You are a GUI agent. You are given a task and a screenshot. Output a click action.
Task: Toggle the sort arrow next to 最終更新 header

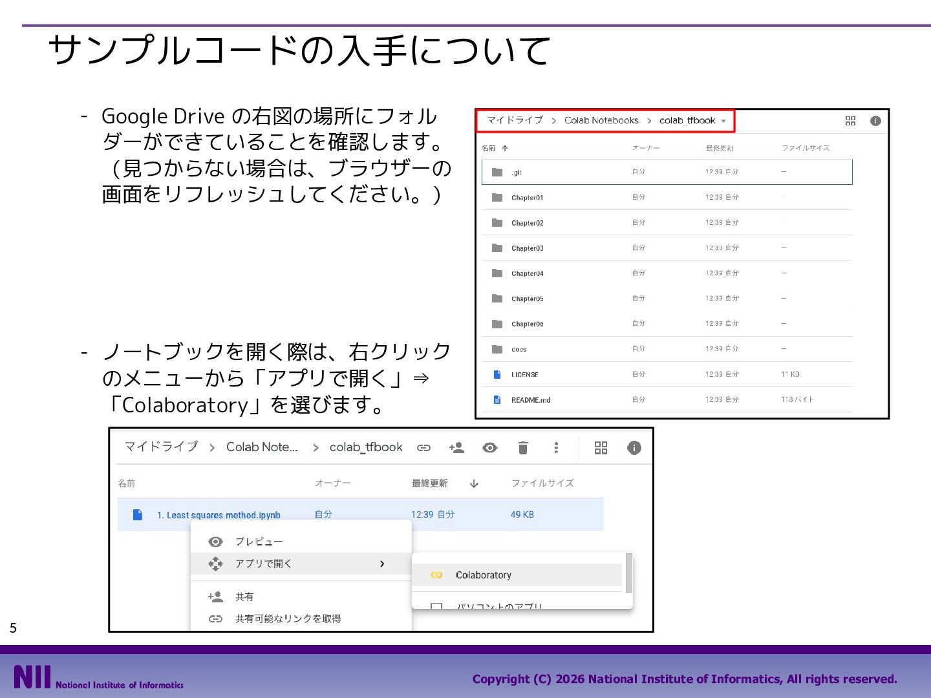[474, 483]
